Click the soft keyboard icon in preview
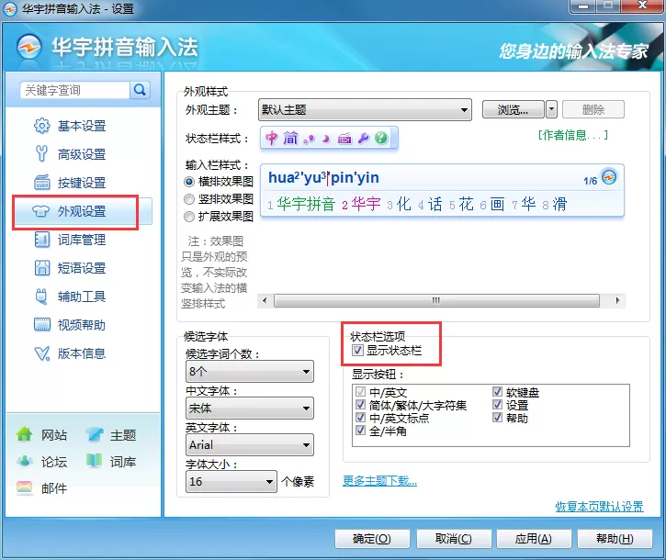The width and height of the screenshot is (666, 560). 344,139
